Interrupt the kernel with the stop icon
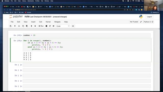 coord(46,26)
